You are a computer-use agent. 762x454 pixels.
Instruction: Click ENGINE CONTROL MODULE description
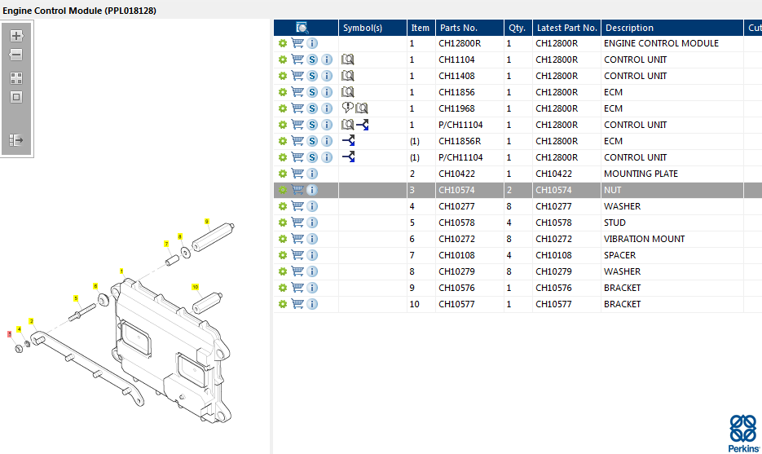point(661,43)
